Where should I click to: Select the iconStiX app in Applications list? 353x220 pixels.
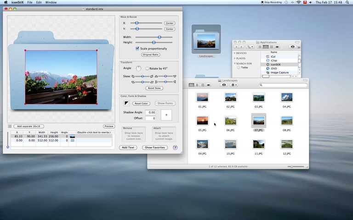pyautogui.click(x=275, y=65)
